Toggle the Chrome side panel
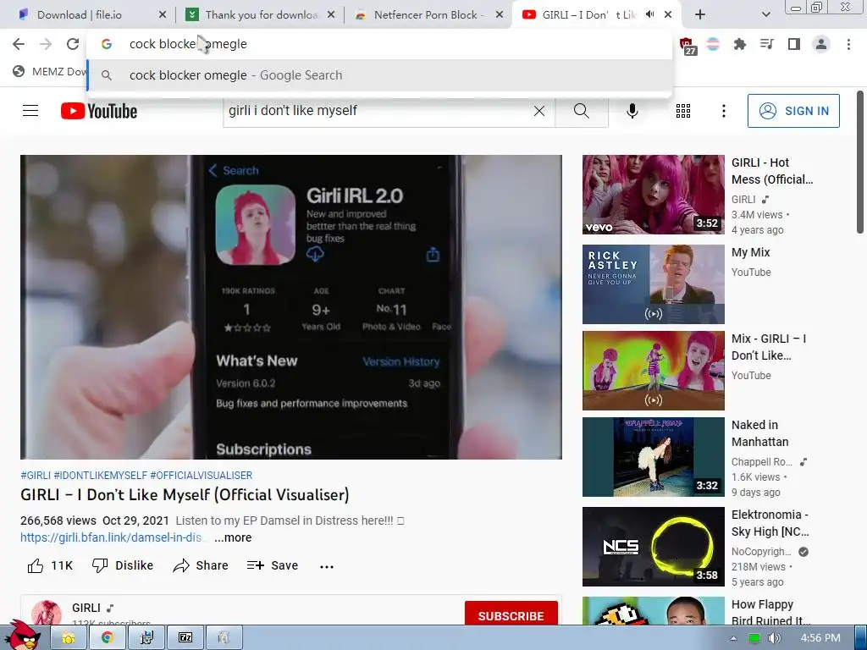Image resolution: width=867 pixels, height=650 pixels. (794, 44)
